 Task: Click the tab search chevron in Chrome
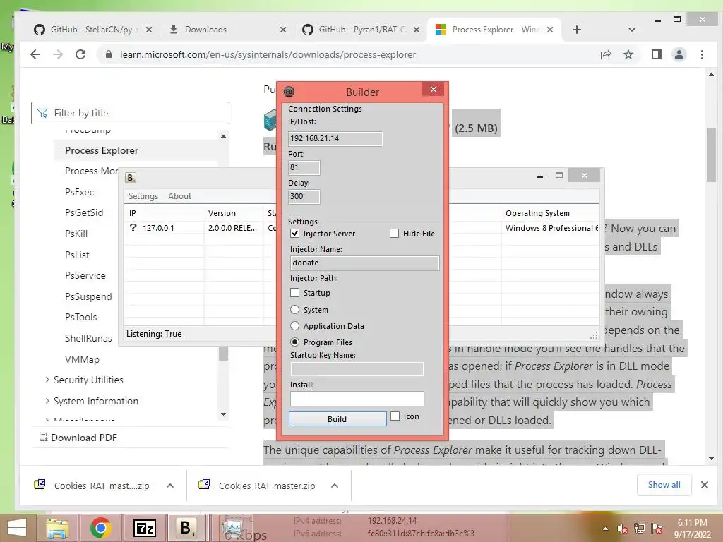point(632,30)
